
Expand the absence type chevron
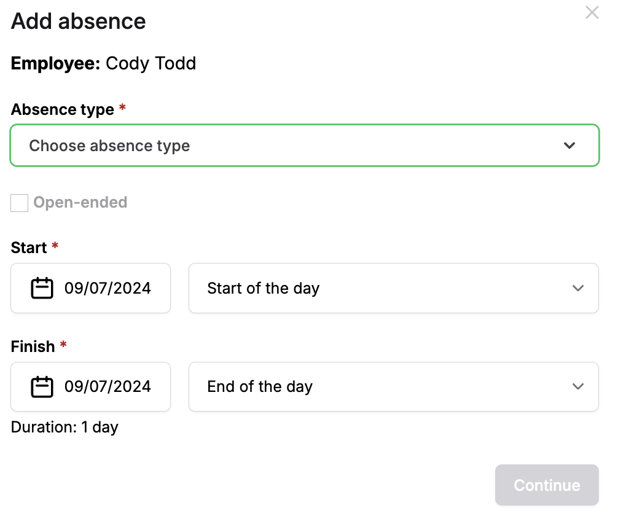click(x=569, y=146)
